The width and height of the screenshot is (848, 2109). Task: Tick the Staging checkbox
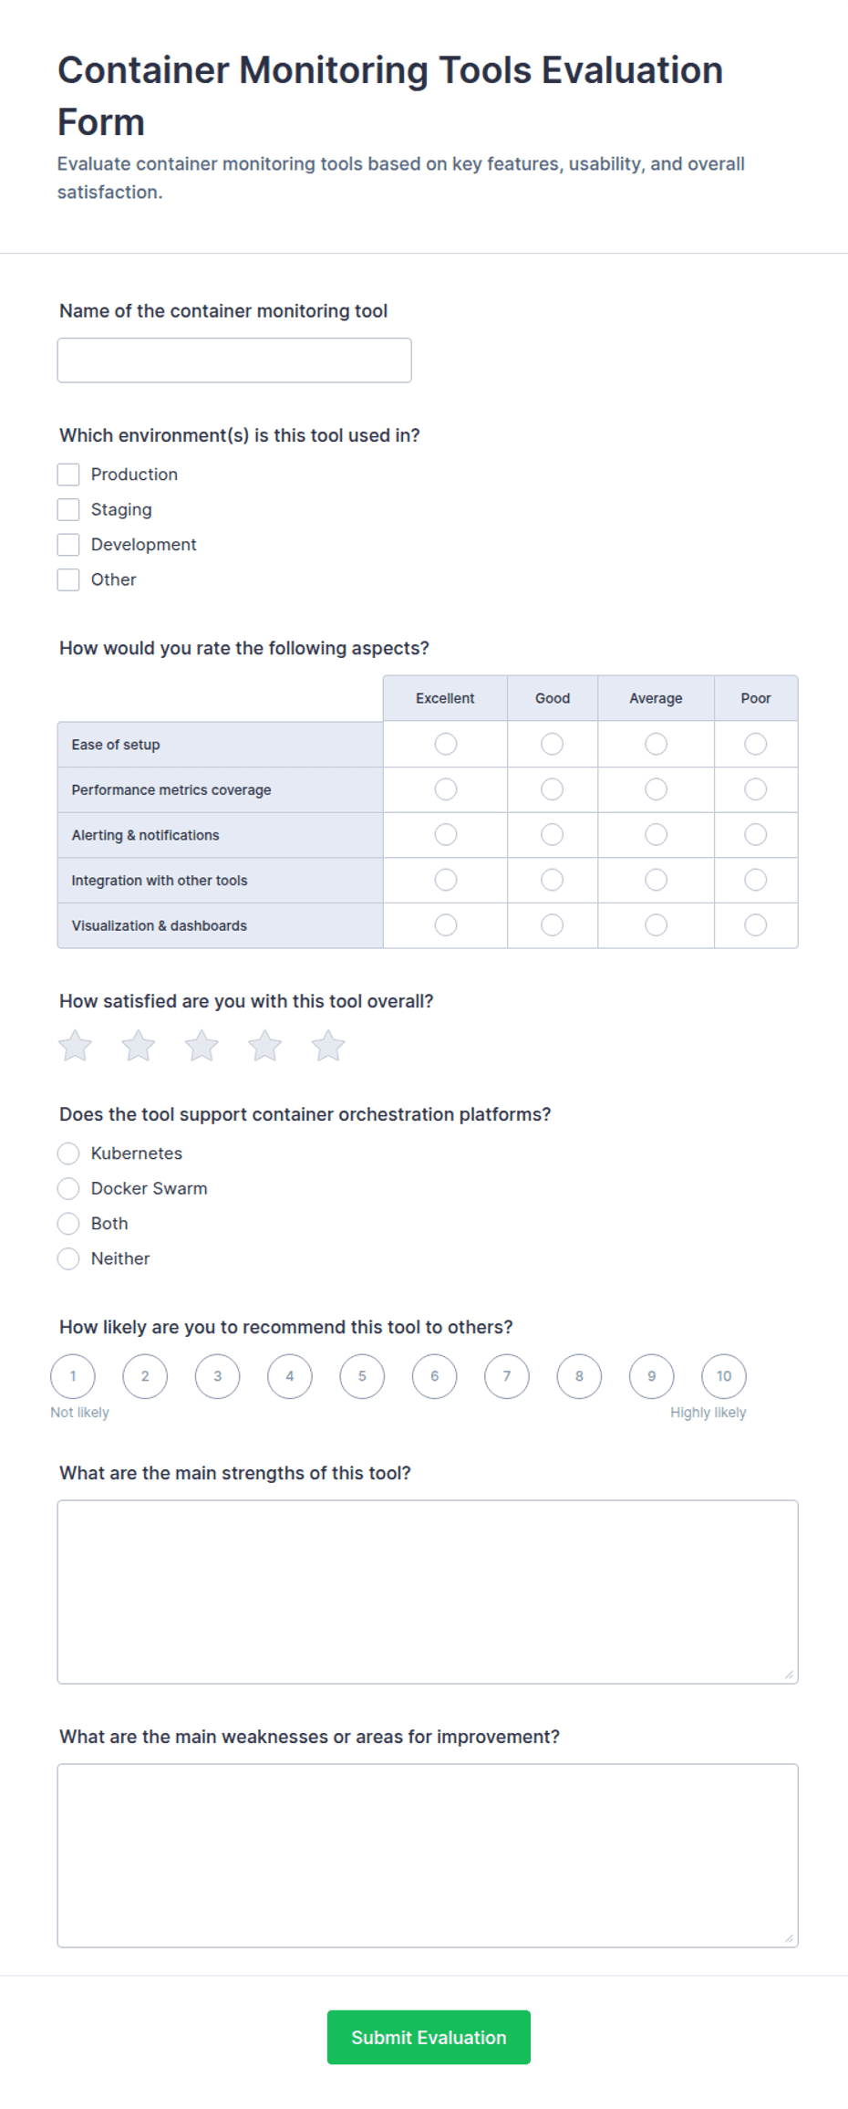[68, 509]
